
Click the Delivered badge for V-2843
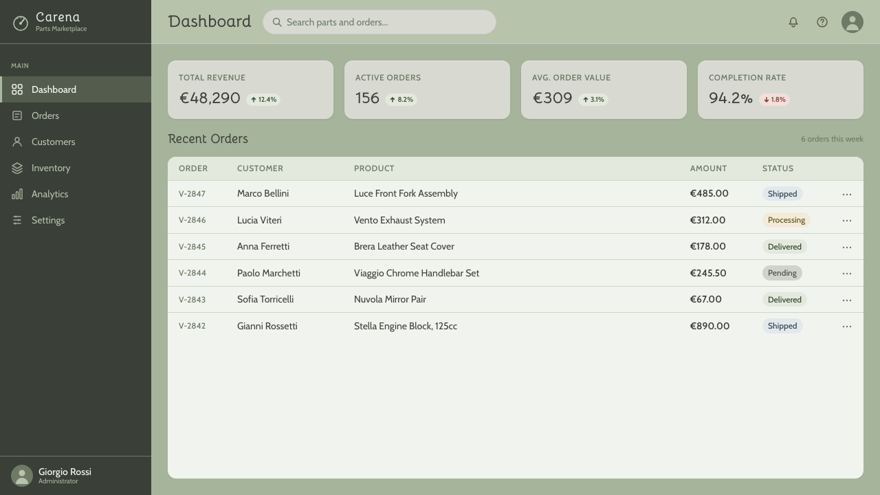(784, 300)
